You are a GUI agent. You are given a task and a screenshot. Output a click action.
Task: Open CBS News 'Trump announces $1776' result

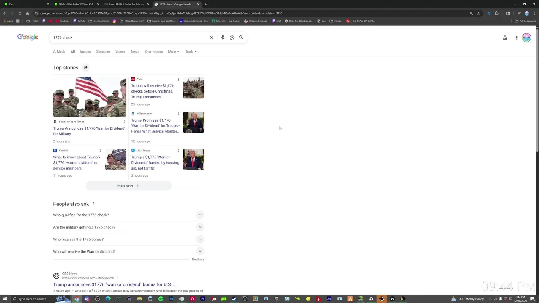(x=115, y=284)
